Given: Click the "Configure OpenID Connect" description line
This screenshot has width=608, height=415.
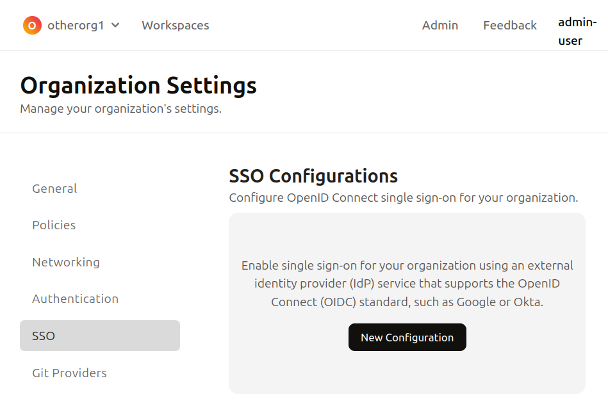Looking at the screenshot, I should tap(404, 198).
